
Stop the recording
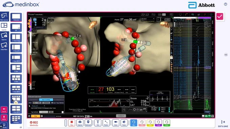(72, 123)
